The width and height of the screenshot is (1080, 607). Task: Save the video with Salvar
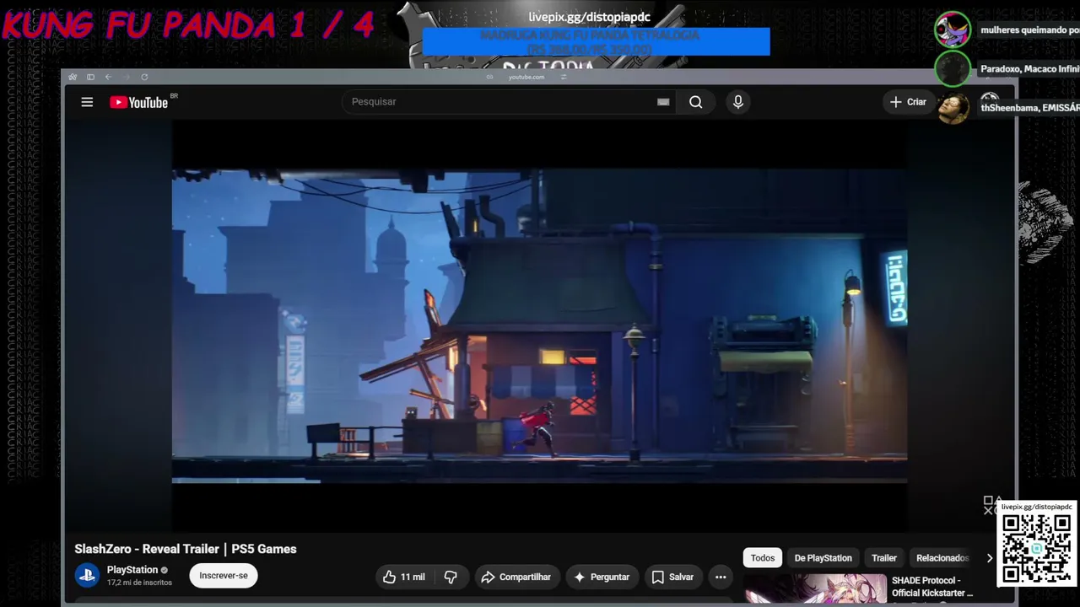click(x=672, y=577)
